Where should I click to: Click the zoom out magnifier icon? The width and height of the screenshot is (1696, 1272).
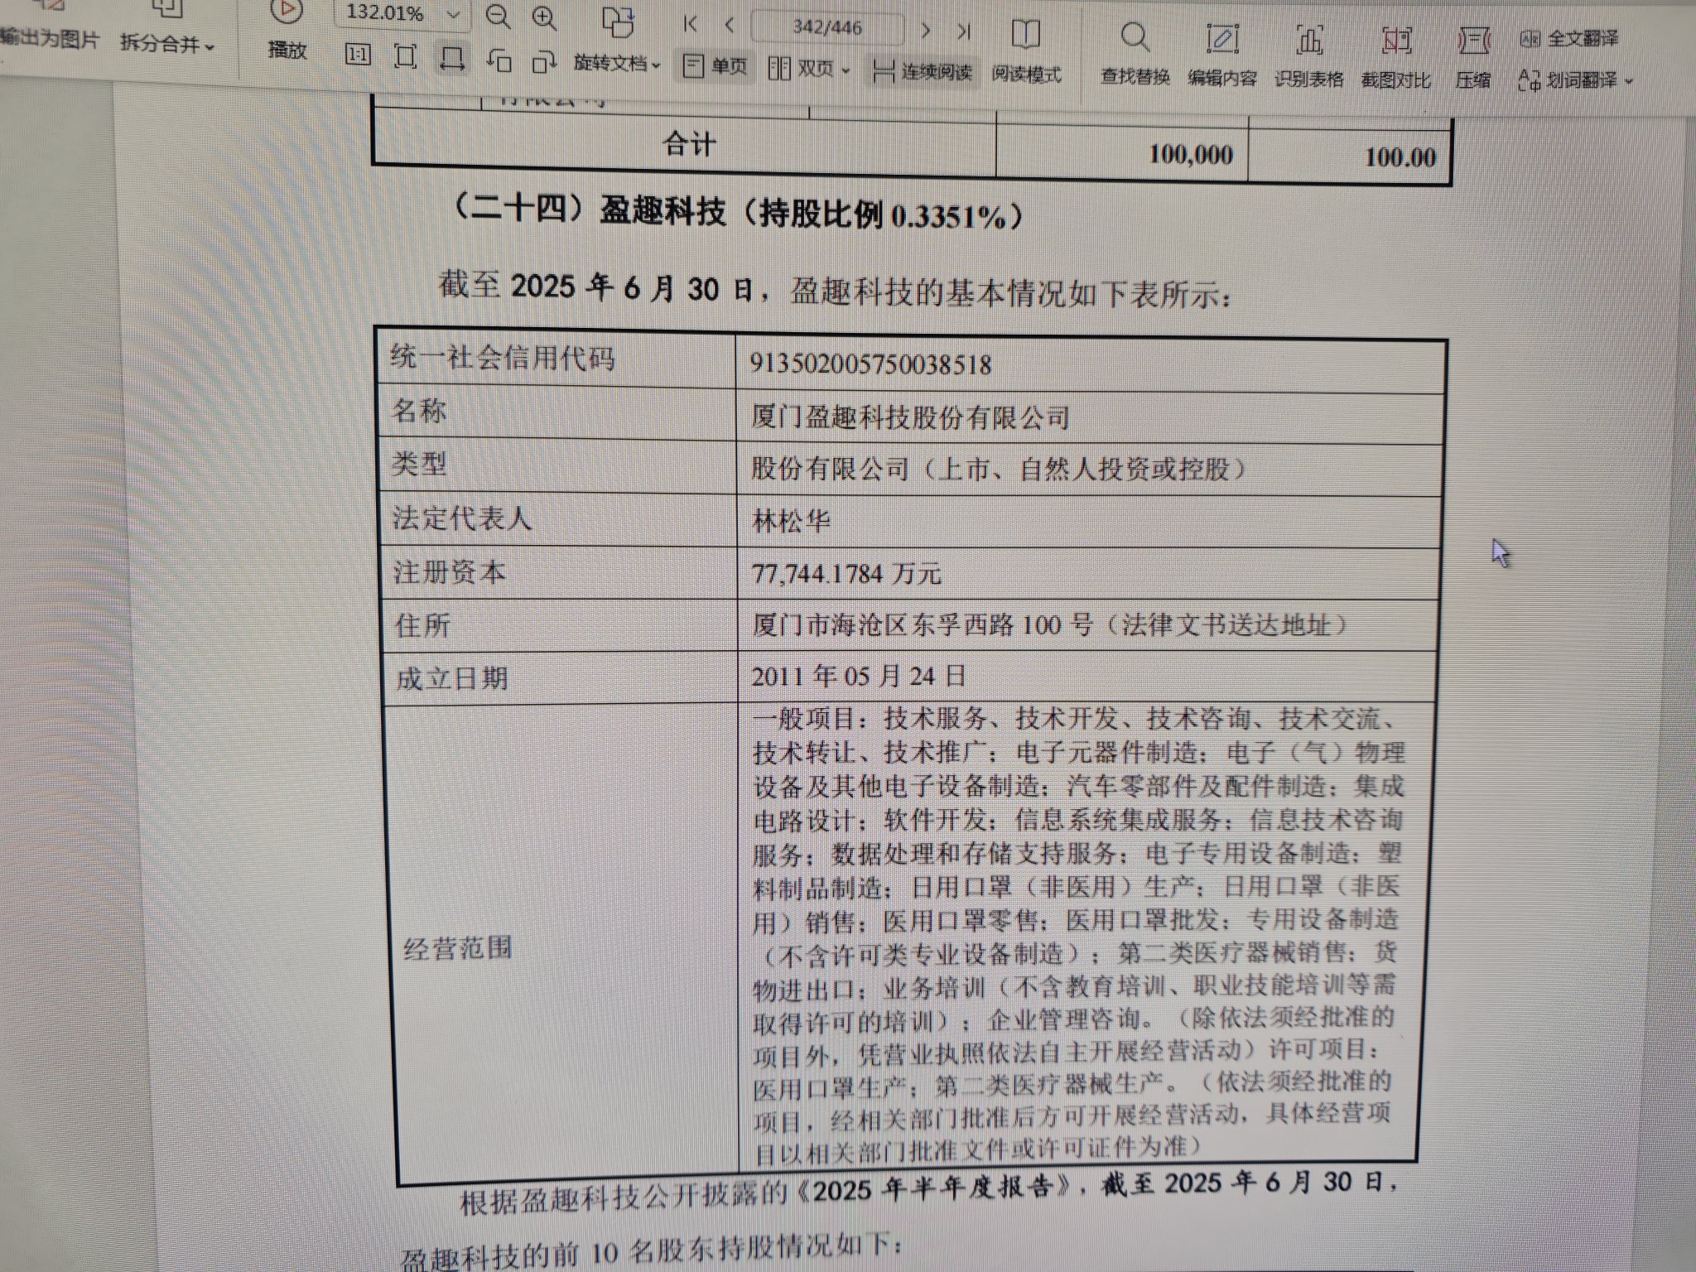498,17
